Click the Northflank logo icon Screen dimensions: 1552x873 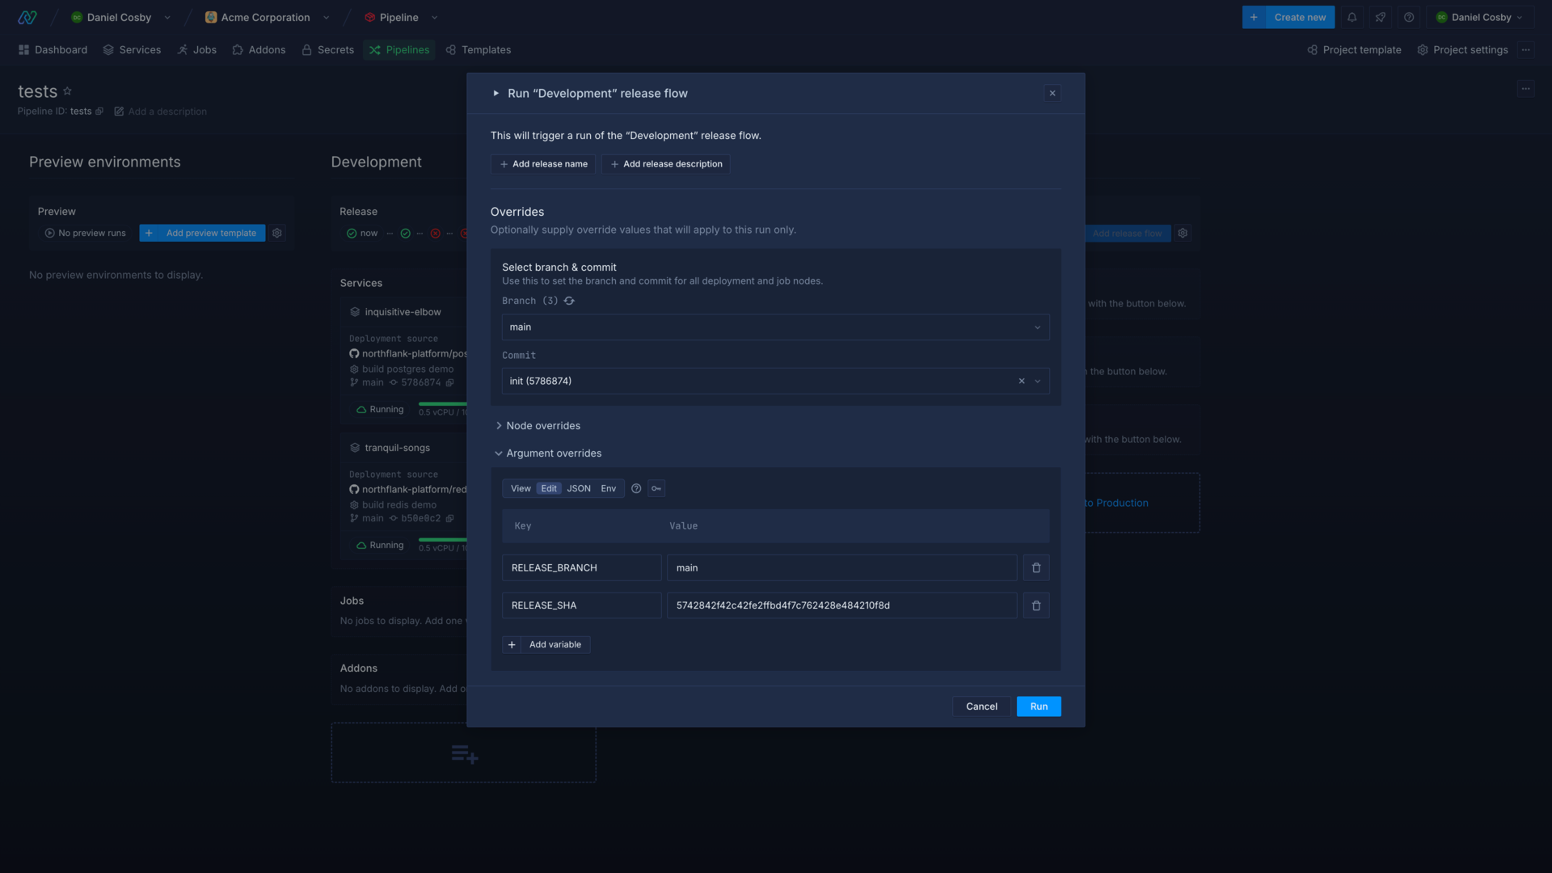tap(27, 17)
